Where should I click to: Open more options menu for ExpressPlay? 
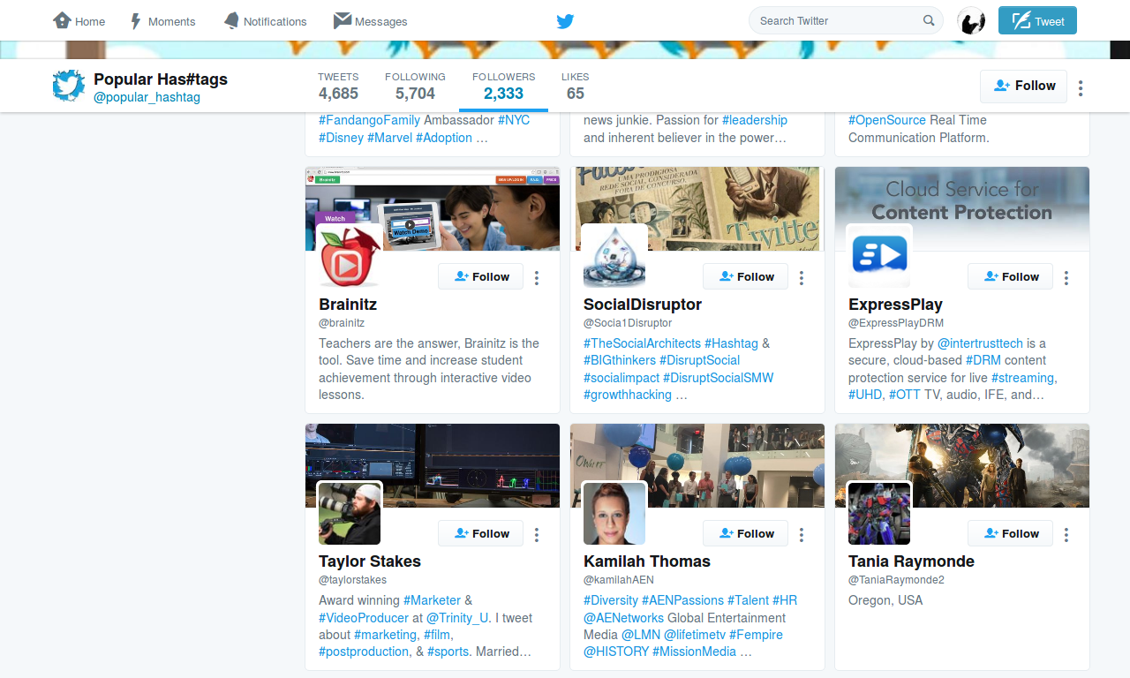1066,277
